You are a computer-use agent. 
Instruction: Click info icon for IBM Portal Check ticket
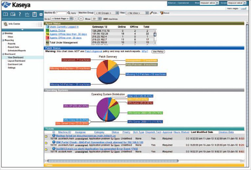click(54, 142)
